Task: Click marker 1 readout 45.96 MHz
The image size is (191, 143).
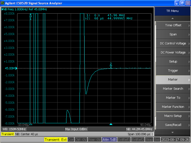Action: (116, 15)
